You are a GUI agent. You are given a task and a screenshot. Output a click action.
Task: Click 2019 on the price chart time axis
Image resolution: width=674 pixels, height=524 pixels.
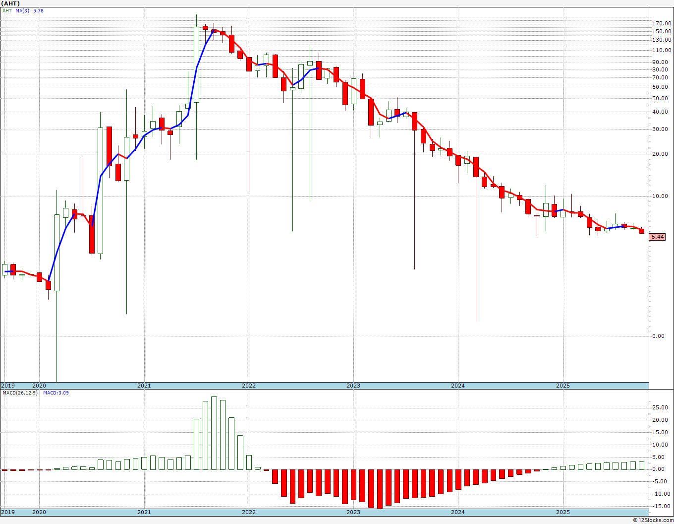(x=7, y=386)
